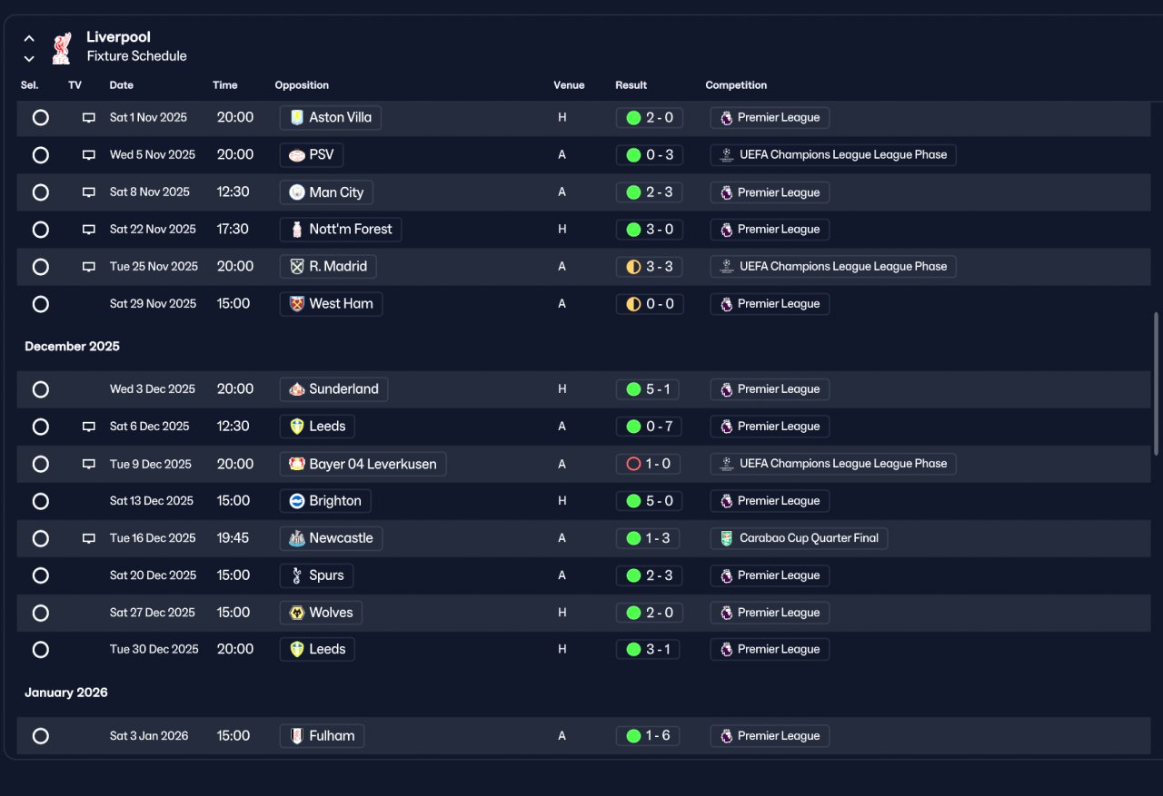The image size is (1163, 796).
Task: Click the January 2026 month heading
Action: point(65,693)
